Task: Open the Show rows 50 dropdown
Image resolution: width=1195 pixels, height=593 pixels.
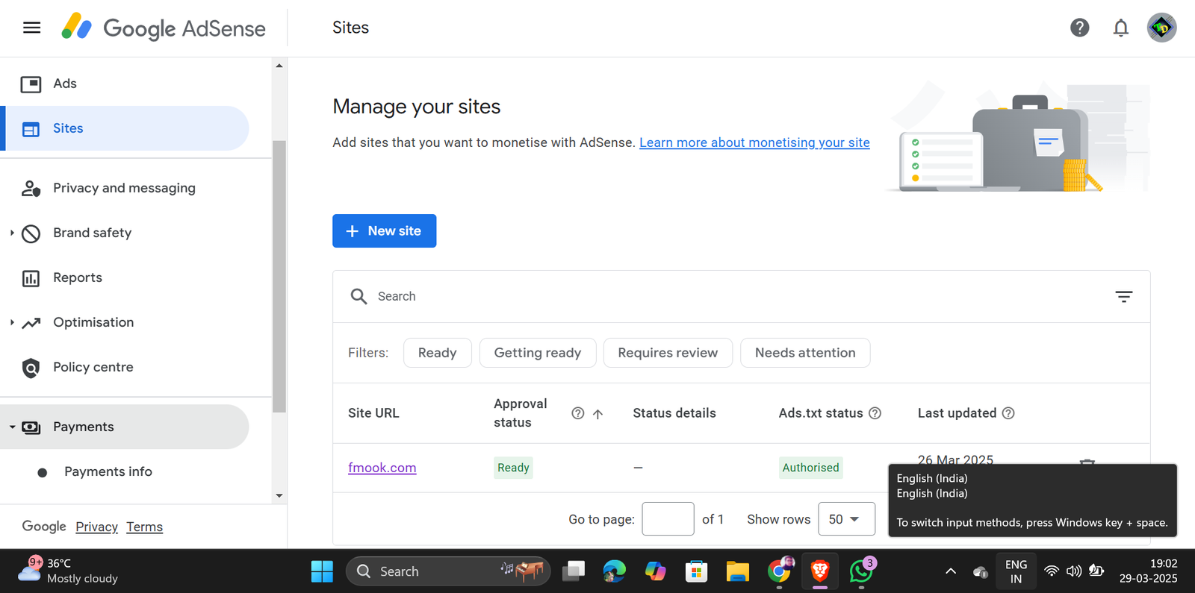Action: 846,519
